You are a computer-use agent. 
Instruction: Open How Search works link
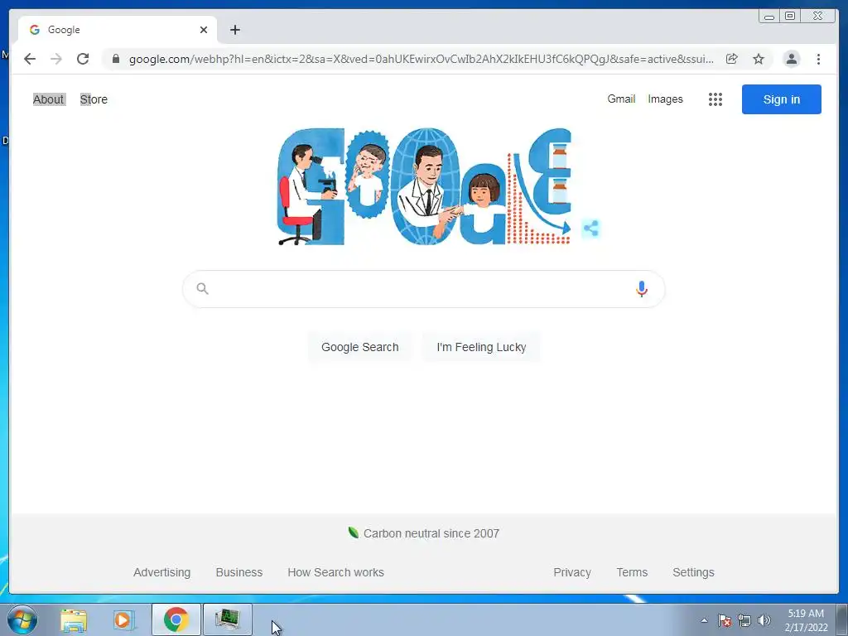point(336,572)
